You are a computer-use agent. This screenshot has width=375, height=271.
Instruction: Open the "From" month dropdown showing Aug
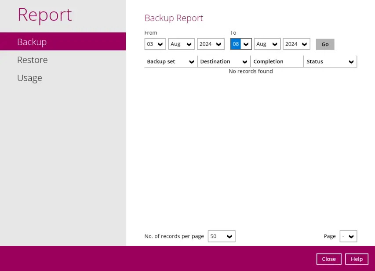[x=181, y=44]
